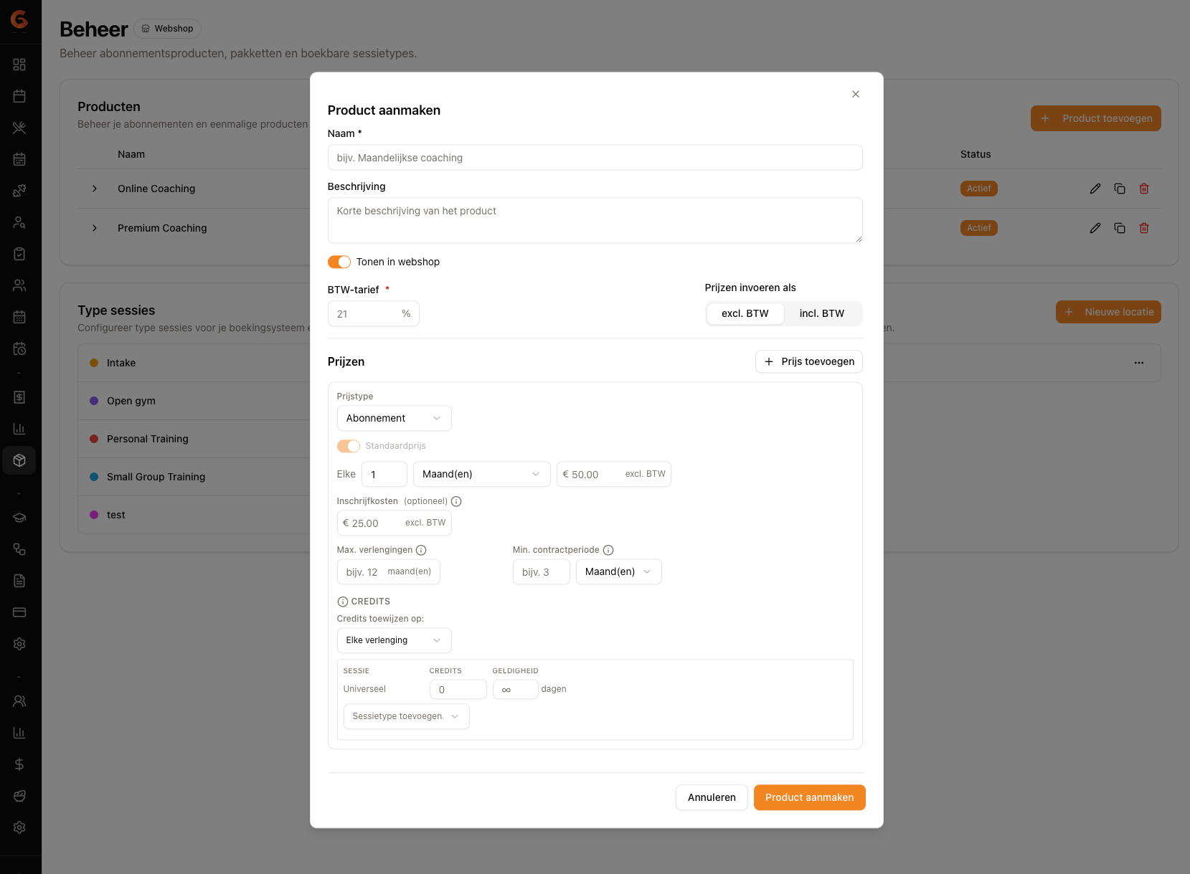
Task: Open the Min. contractperiode Maand(en) dropdown
Action: point(619,571)
